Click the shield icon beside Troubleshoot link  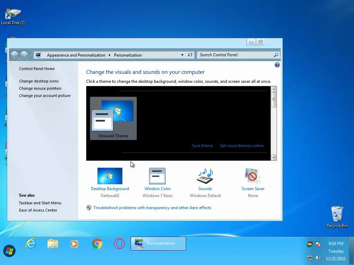[89, 208]
